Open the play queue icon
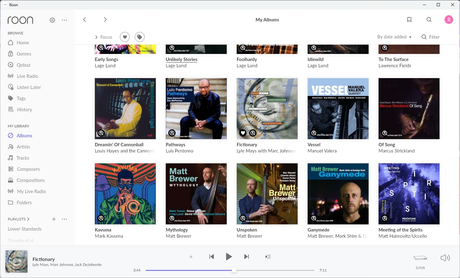The image size is (460, 278). [268, 257]
